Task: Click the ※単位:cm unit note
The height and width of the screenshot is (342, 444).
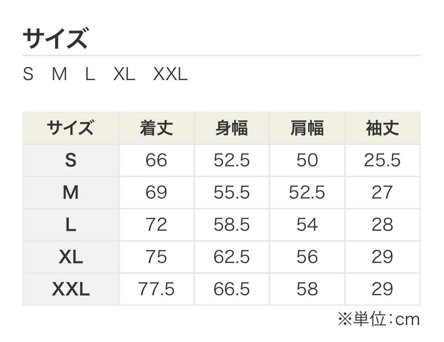Action: click(378, 319)
